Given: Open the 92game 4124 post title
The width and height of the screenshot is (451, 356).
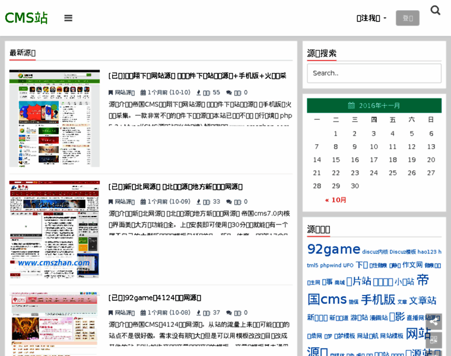Looking at the screenshot, I should [155, 298].
